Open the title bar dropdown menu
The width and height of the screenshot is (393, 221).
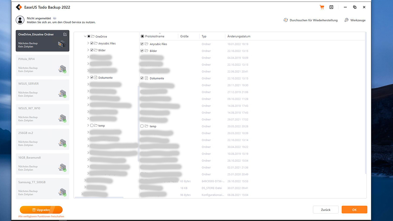tap(331, 7)
